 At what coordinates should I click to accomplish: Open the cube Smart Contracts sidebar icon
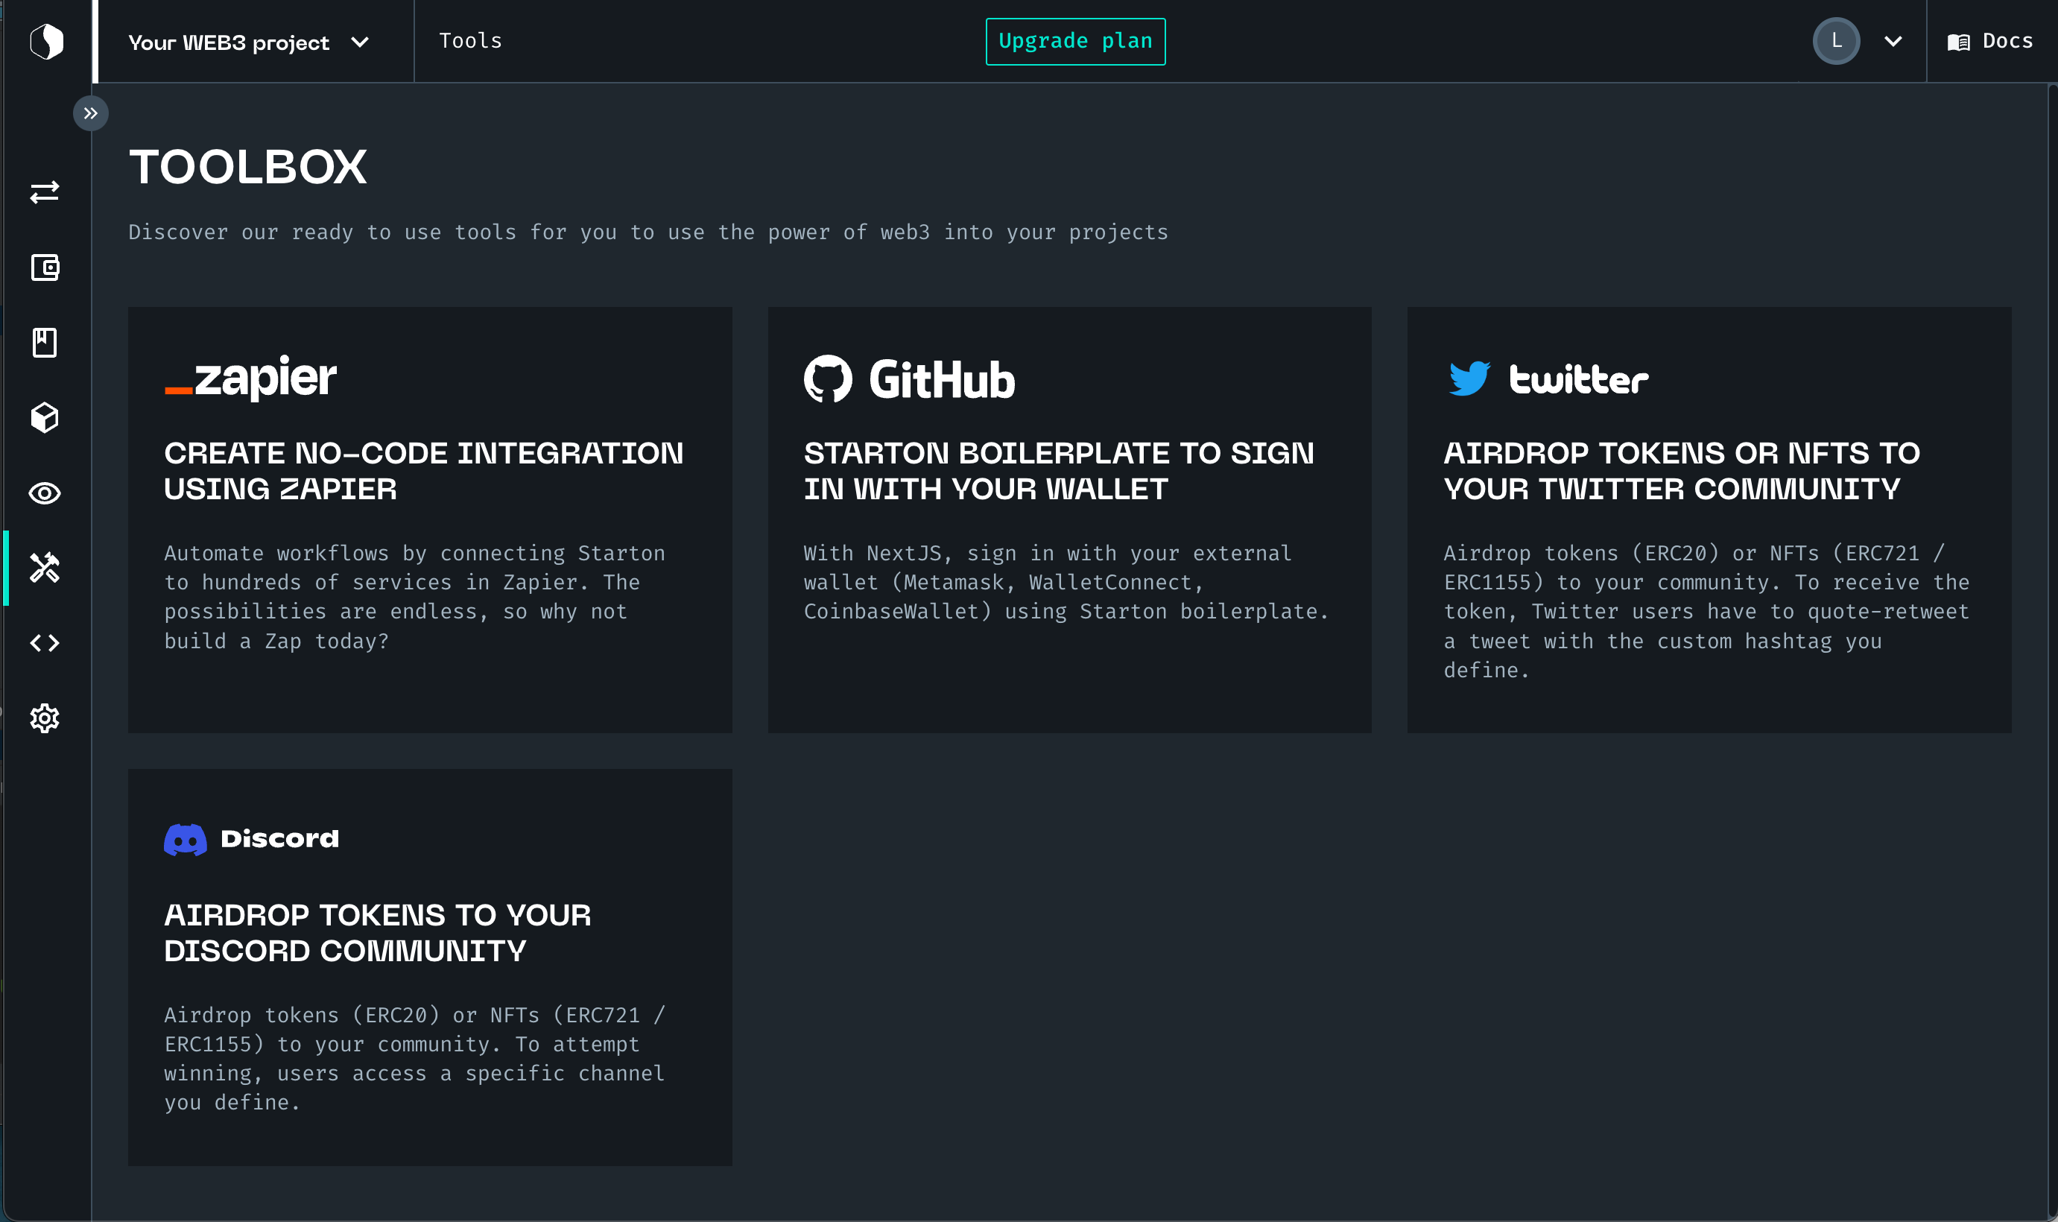point(45,417)
